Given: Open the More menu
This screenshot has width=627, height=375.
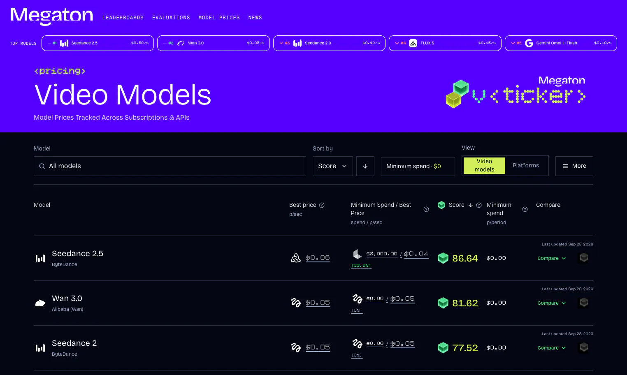Looking at the screenshot, I should point(574,166).
